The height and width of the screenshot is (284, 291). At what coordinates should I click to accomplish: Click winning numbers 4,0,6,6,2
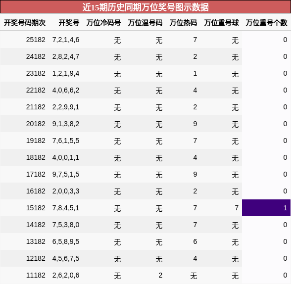66,90
